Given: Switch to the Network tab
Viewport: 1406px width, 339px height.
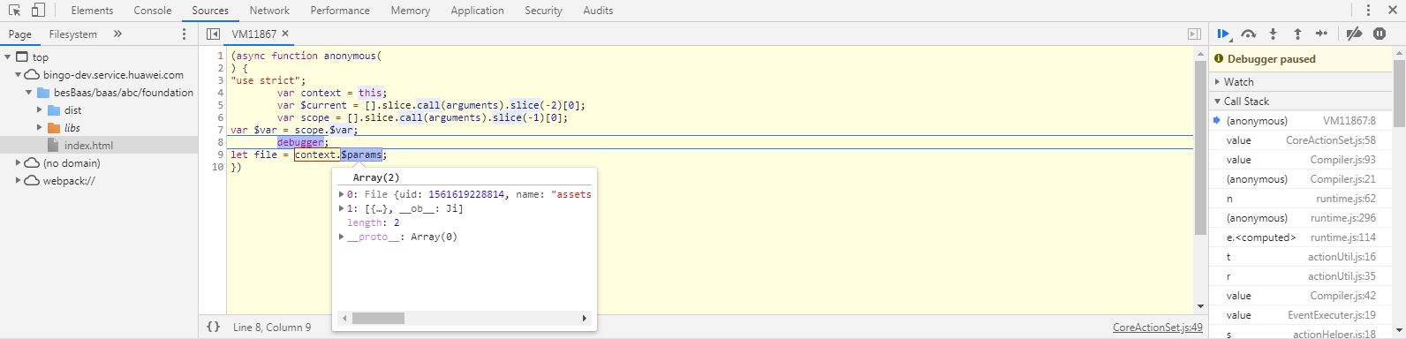Looking at the screenshot, I should tap(269, 11).
